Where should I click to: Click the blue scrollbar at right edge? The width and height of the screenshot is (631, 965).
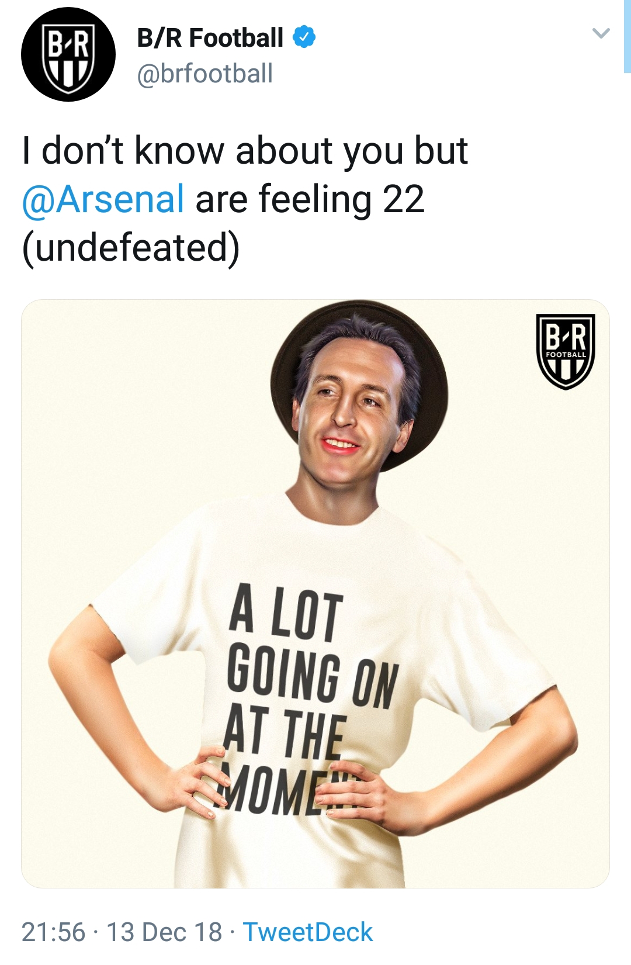627,36
